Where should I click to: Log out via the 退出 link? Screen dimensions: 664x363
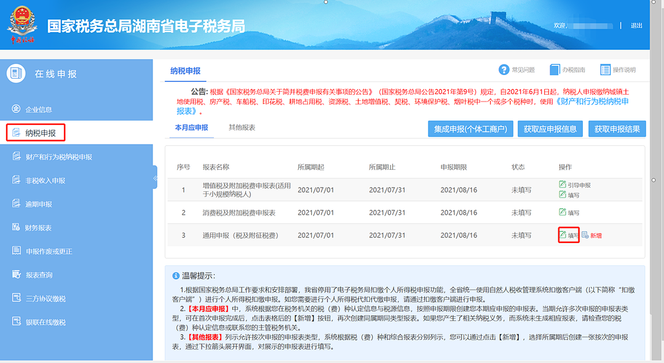coord(636,26)
